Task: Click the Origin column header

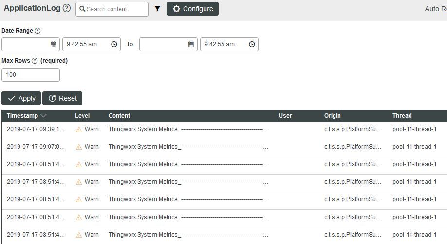Action: click(333, 116)
